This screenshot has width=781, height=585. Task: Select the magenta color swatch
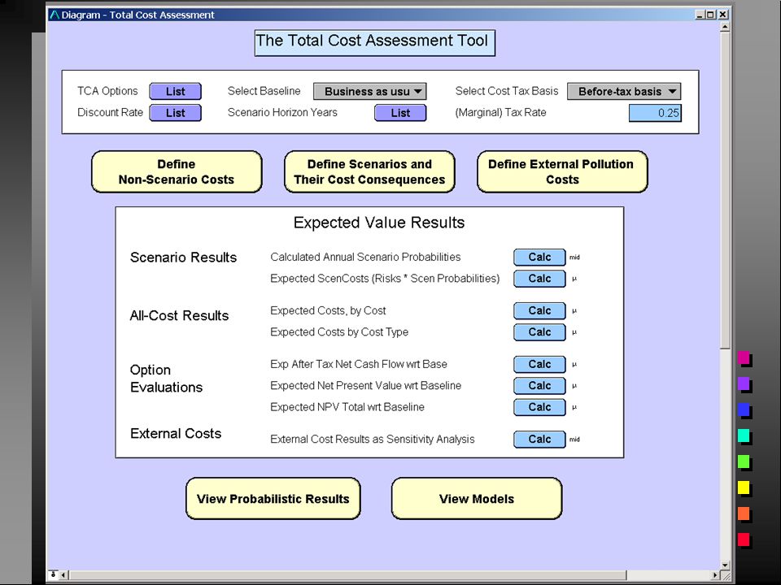(x=744, y=358)
